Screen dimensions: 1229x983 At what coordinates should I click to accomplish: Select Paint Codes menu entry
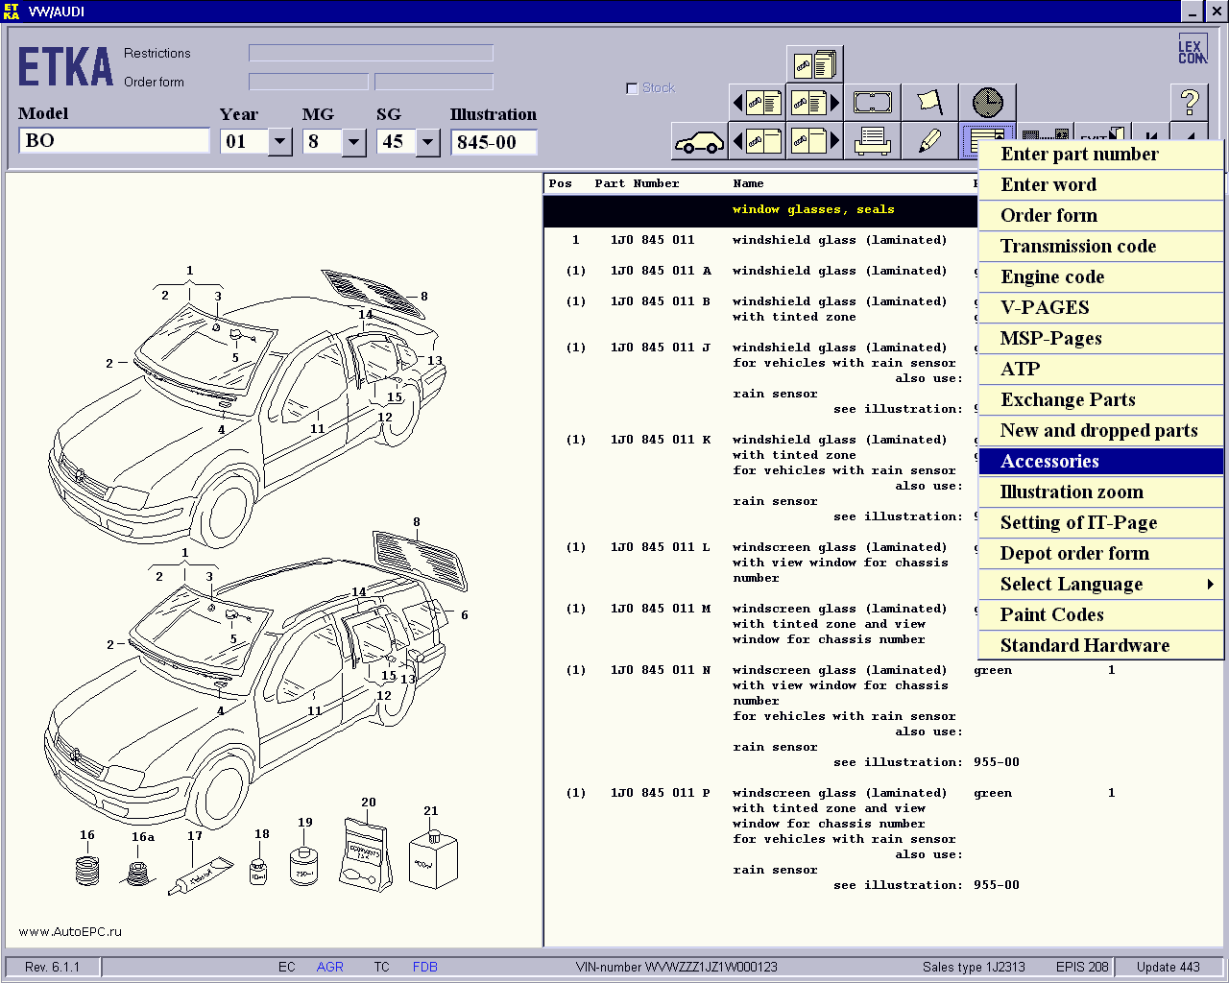pyautogui.click(x=1051, y=615)
